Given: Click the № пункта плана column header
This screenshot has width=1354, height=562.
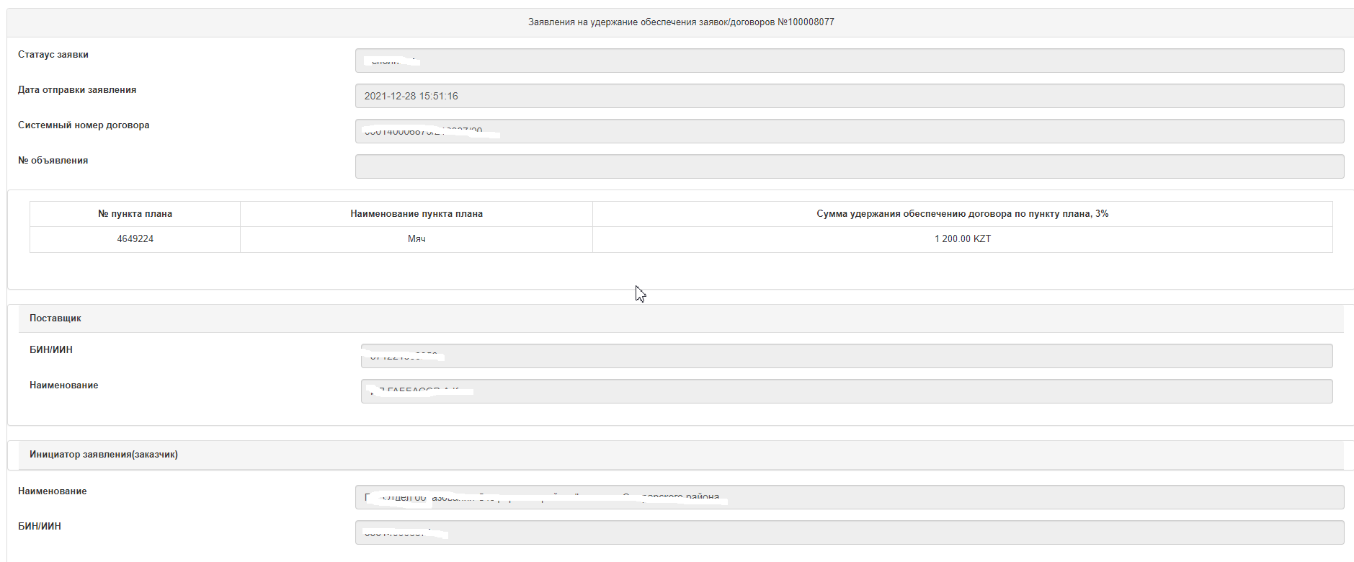Looking at the screenshot, I should [x=135, y=214].
